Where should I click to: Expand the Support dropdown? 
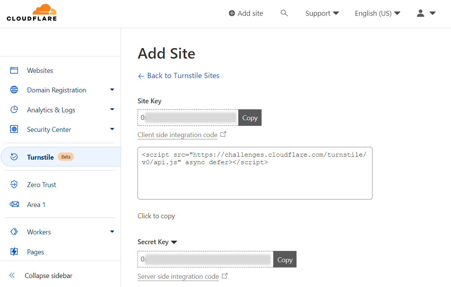(x=322, y=13)
